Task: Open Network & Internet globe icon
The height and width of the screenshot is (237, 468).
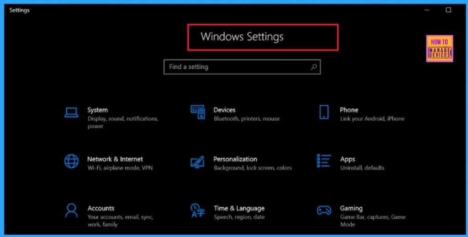Action: tap(72, 161)
